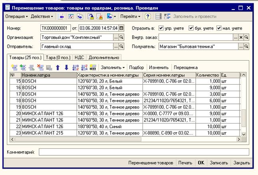Click the Номенклатура column header

(49, 75)
